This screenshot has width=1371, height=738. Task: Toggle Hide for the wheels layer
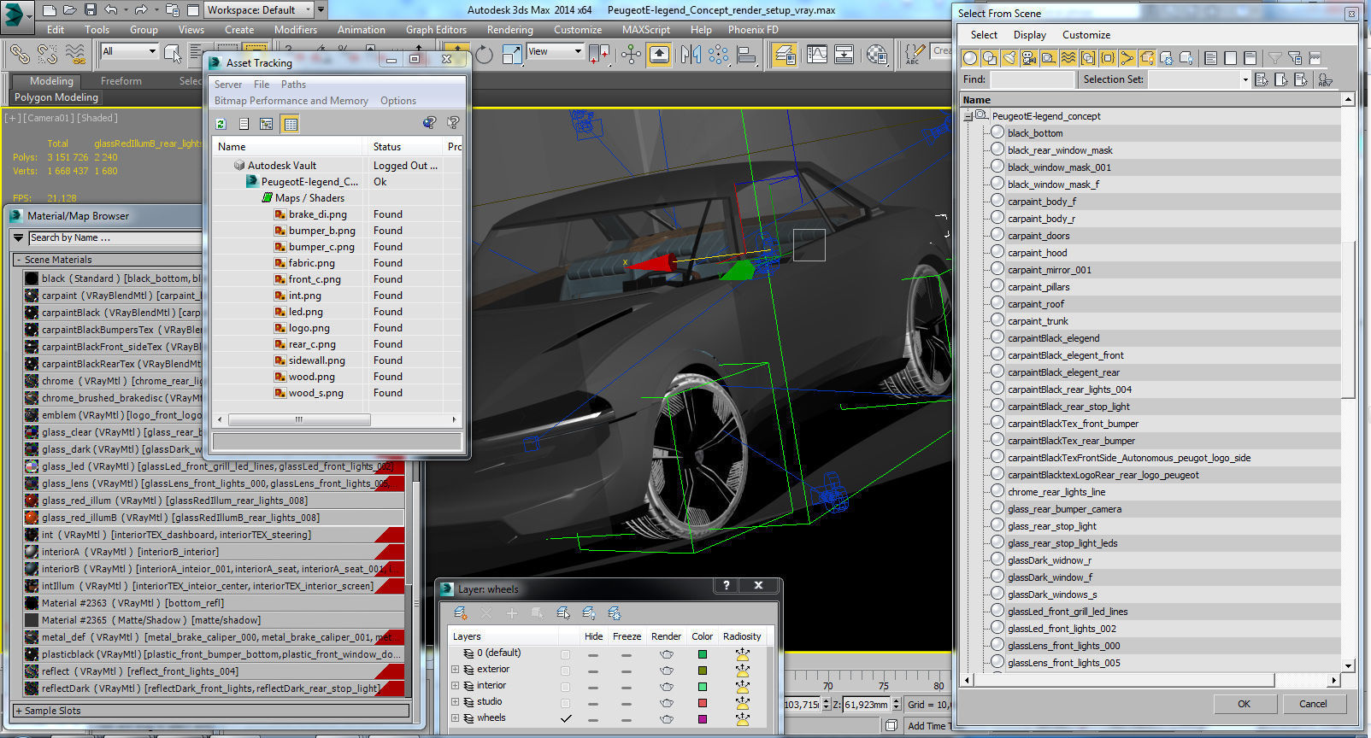(x=593, y=719)
